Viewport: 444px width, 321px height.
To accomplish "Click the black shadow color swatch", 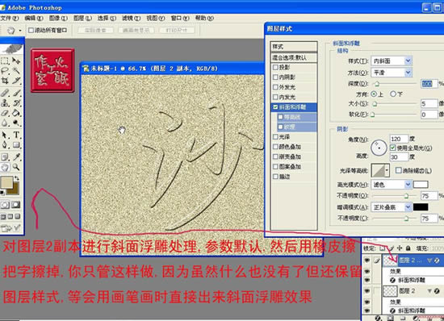I will click(x=421, y=207).
